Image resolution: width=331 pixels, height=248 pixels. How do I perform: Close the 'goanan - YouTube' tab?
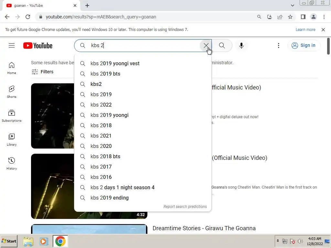pyautogui.click(x=75, y=5)
